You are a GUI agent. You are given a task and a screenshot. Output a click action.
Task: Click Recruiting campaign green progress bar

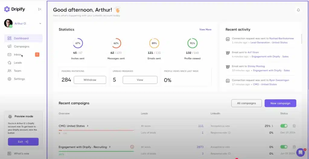pos(96,151)
